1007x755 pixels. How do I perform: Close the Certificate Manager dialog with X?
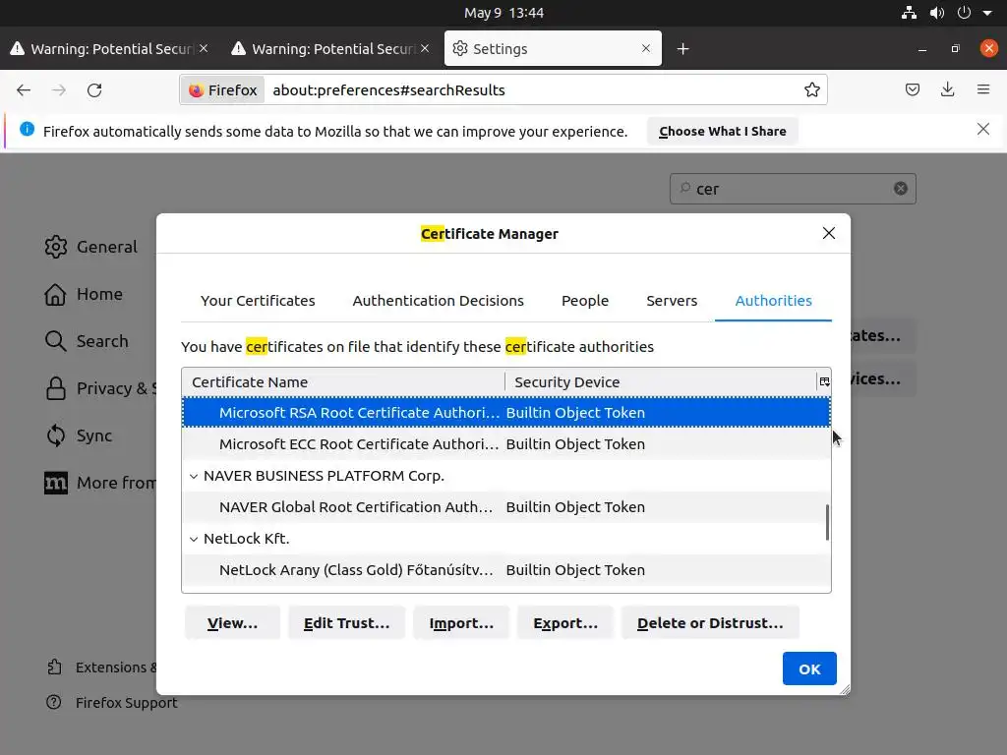[x=828, y=233]
